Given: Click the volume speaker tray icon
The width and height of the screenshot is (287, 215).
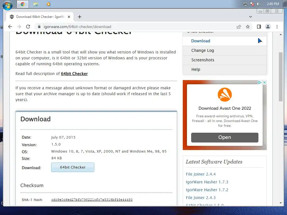Looking at the screenshot, I should [258, 4].
